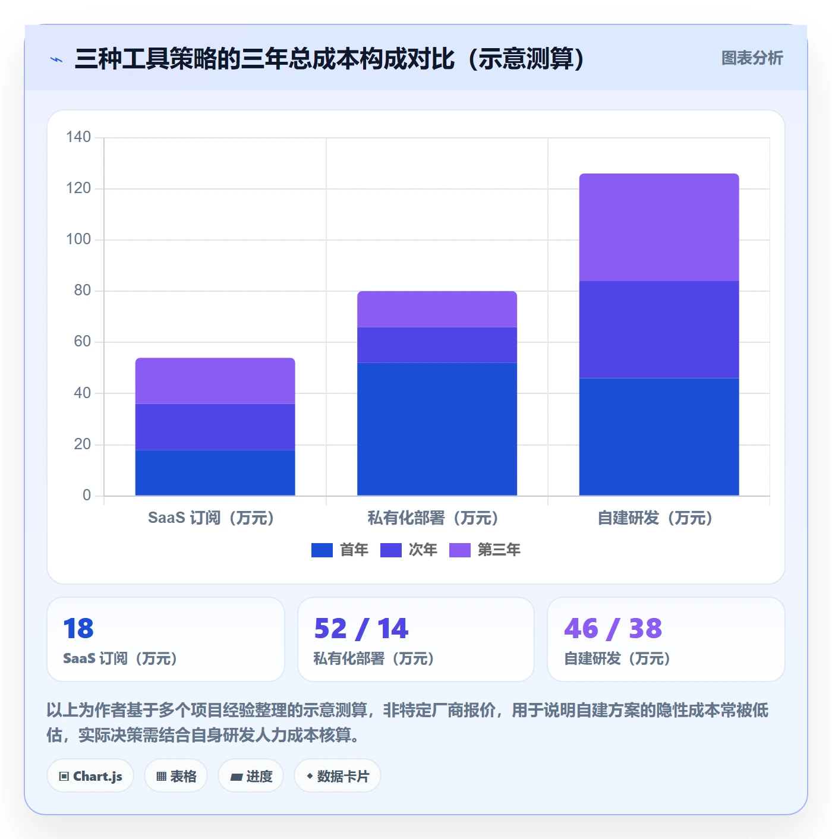Click the 18 SaaS 订阅 data card

(166, 639)
